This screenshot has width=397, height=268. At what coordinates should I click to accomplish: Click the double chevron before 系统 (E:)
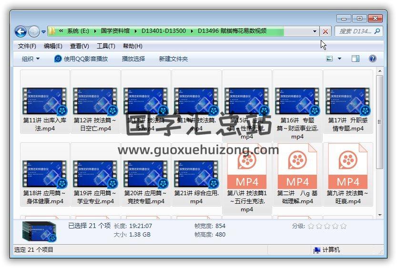tap(61, 31)
